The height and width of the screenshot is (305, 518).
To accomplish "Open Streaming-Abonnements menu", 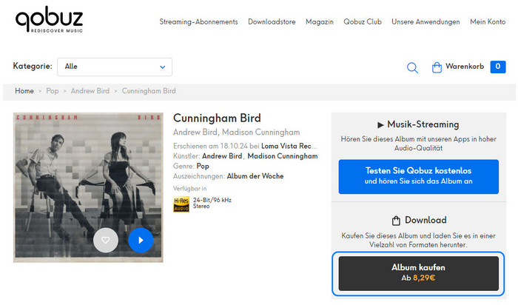I will [x=198, y=21].
